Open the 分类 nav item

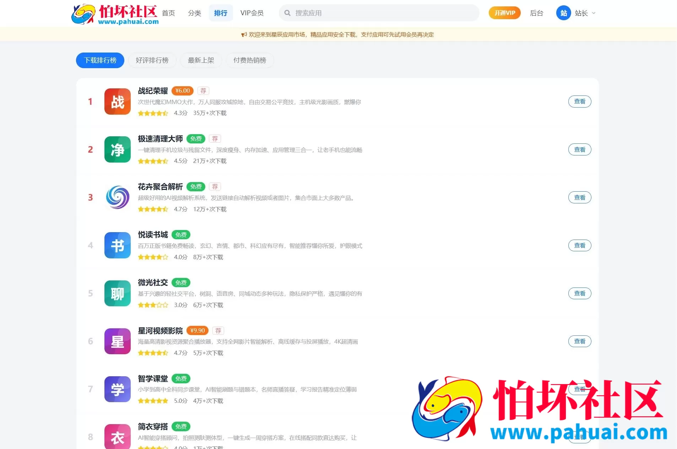click(195, 13)
